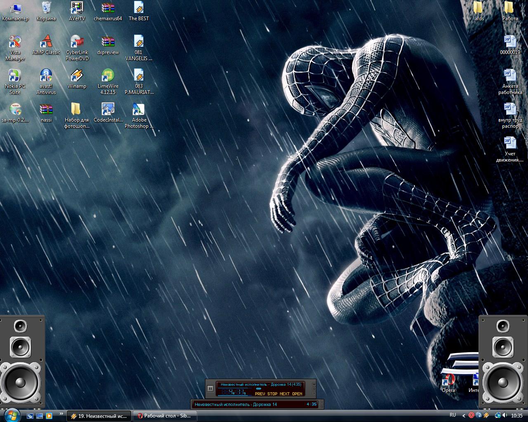Click NEXT in the Winamp player
The width and height of the screenshot is (528, 422).
[x=285, y=394]
